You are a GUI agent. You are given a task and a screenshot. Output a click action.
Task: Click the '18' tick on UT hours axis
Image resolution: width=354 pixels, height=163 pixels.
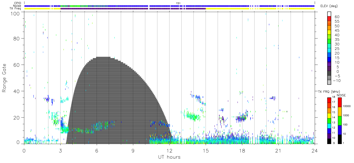pyautogui.click(x=242, y=150)
